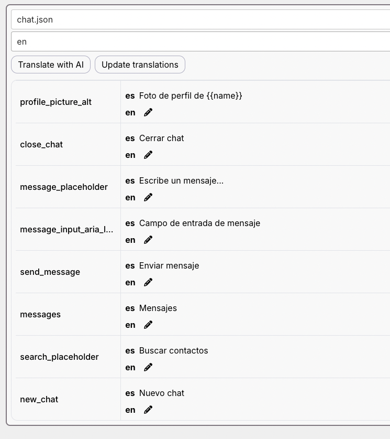Focus the chat.json file name field
The image size is (390, 439).
[x=200, y=19]
